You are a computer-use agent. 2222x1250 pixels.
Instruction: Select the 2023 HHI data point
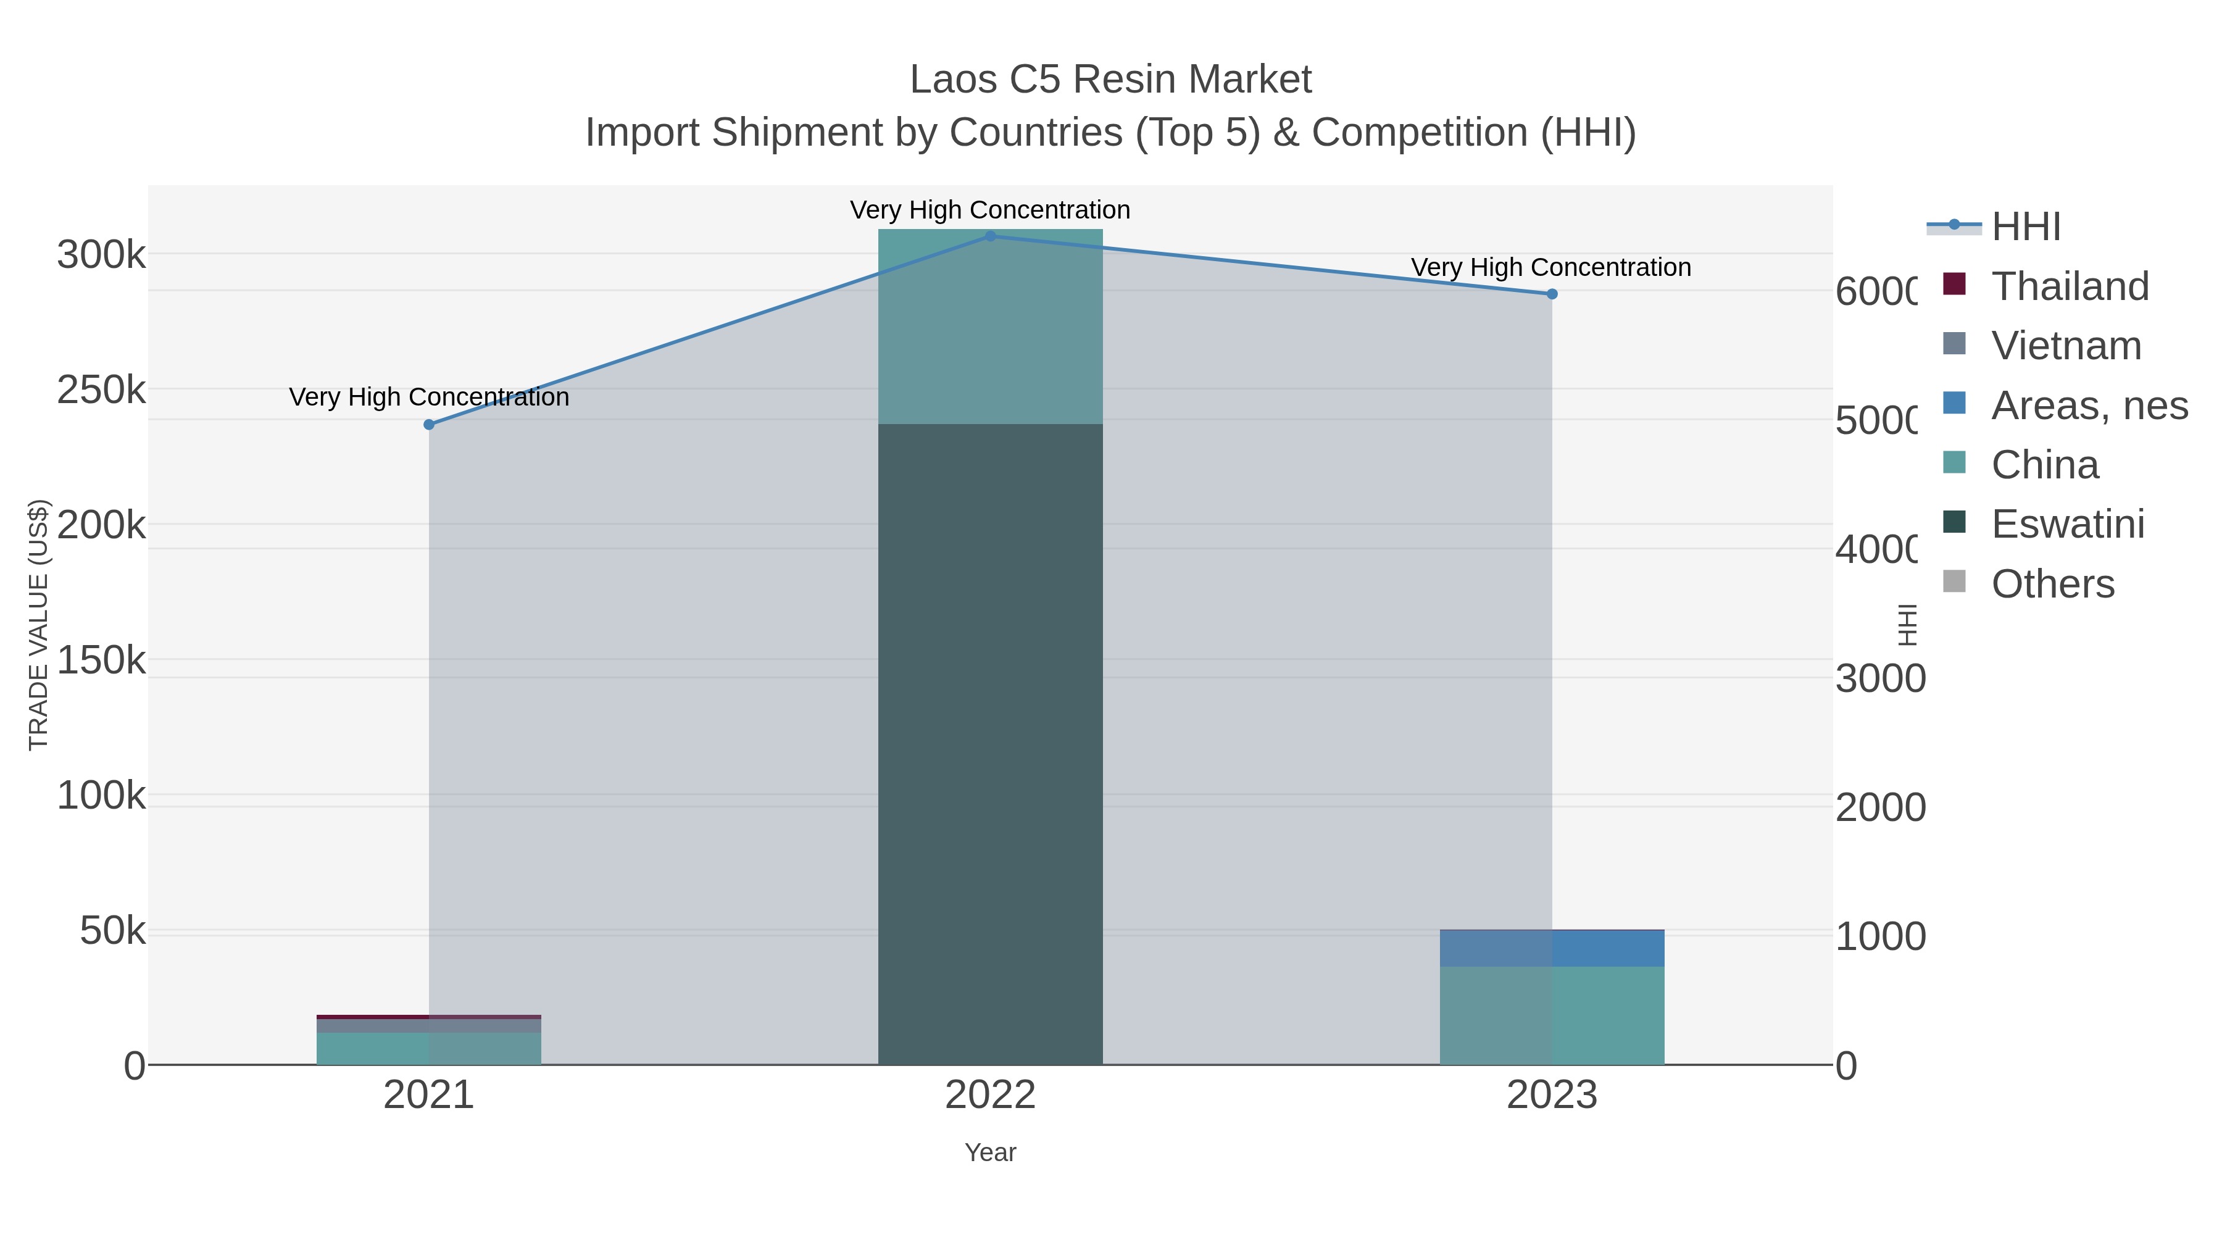point(1552,294)
